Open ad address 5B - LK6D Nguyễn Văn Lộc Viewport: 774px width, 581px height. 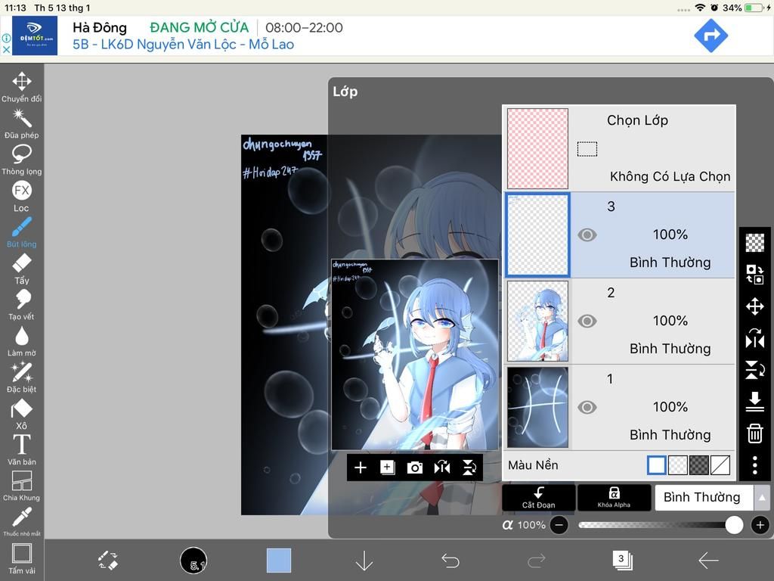pyautogui.click(x=183, y=45)
